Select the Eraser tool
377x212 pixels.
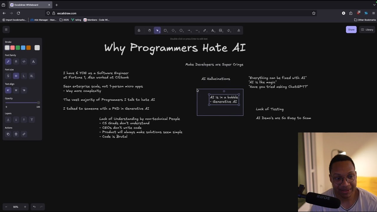coord(229,30)
